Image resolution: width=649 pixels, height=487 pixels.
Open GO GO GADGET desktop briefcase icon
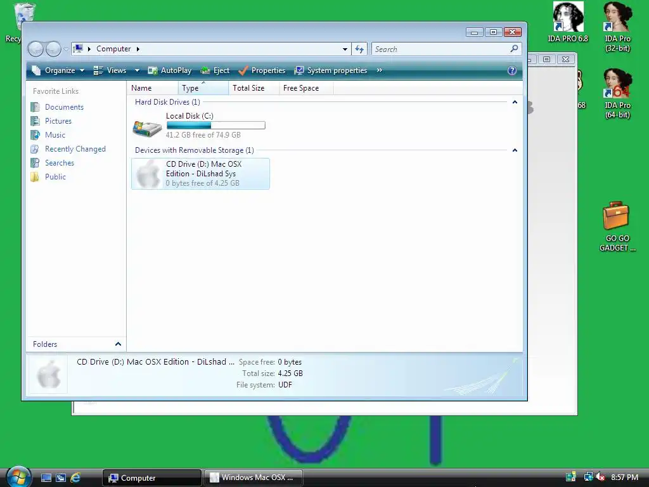pos(617,227)
